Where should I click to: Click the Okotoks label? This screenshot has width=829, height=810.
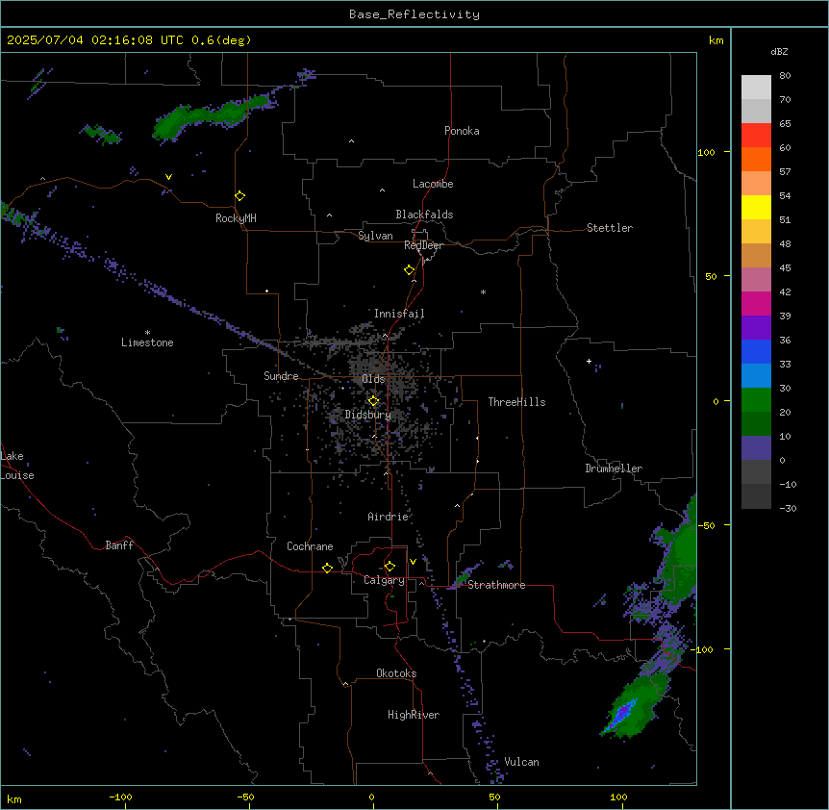(x=396, y=673)
